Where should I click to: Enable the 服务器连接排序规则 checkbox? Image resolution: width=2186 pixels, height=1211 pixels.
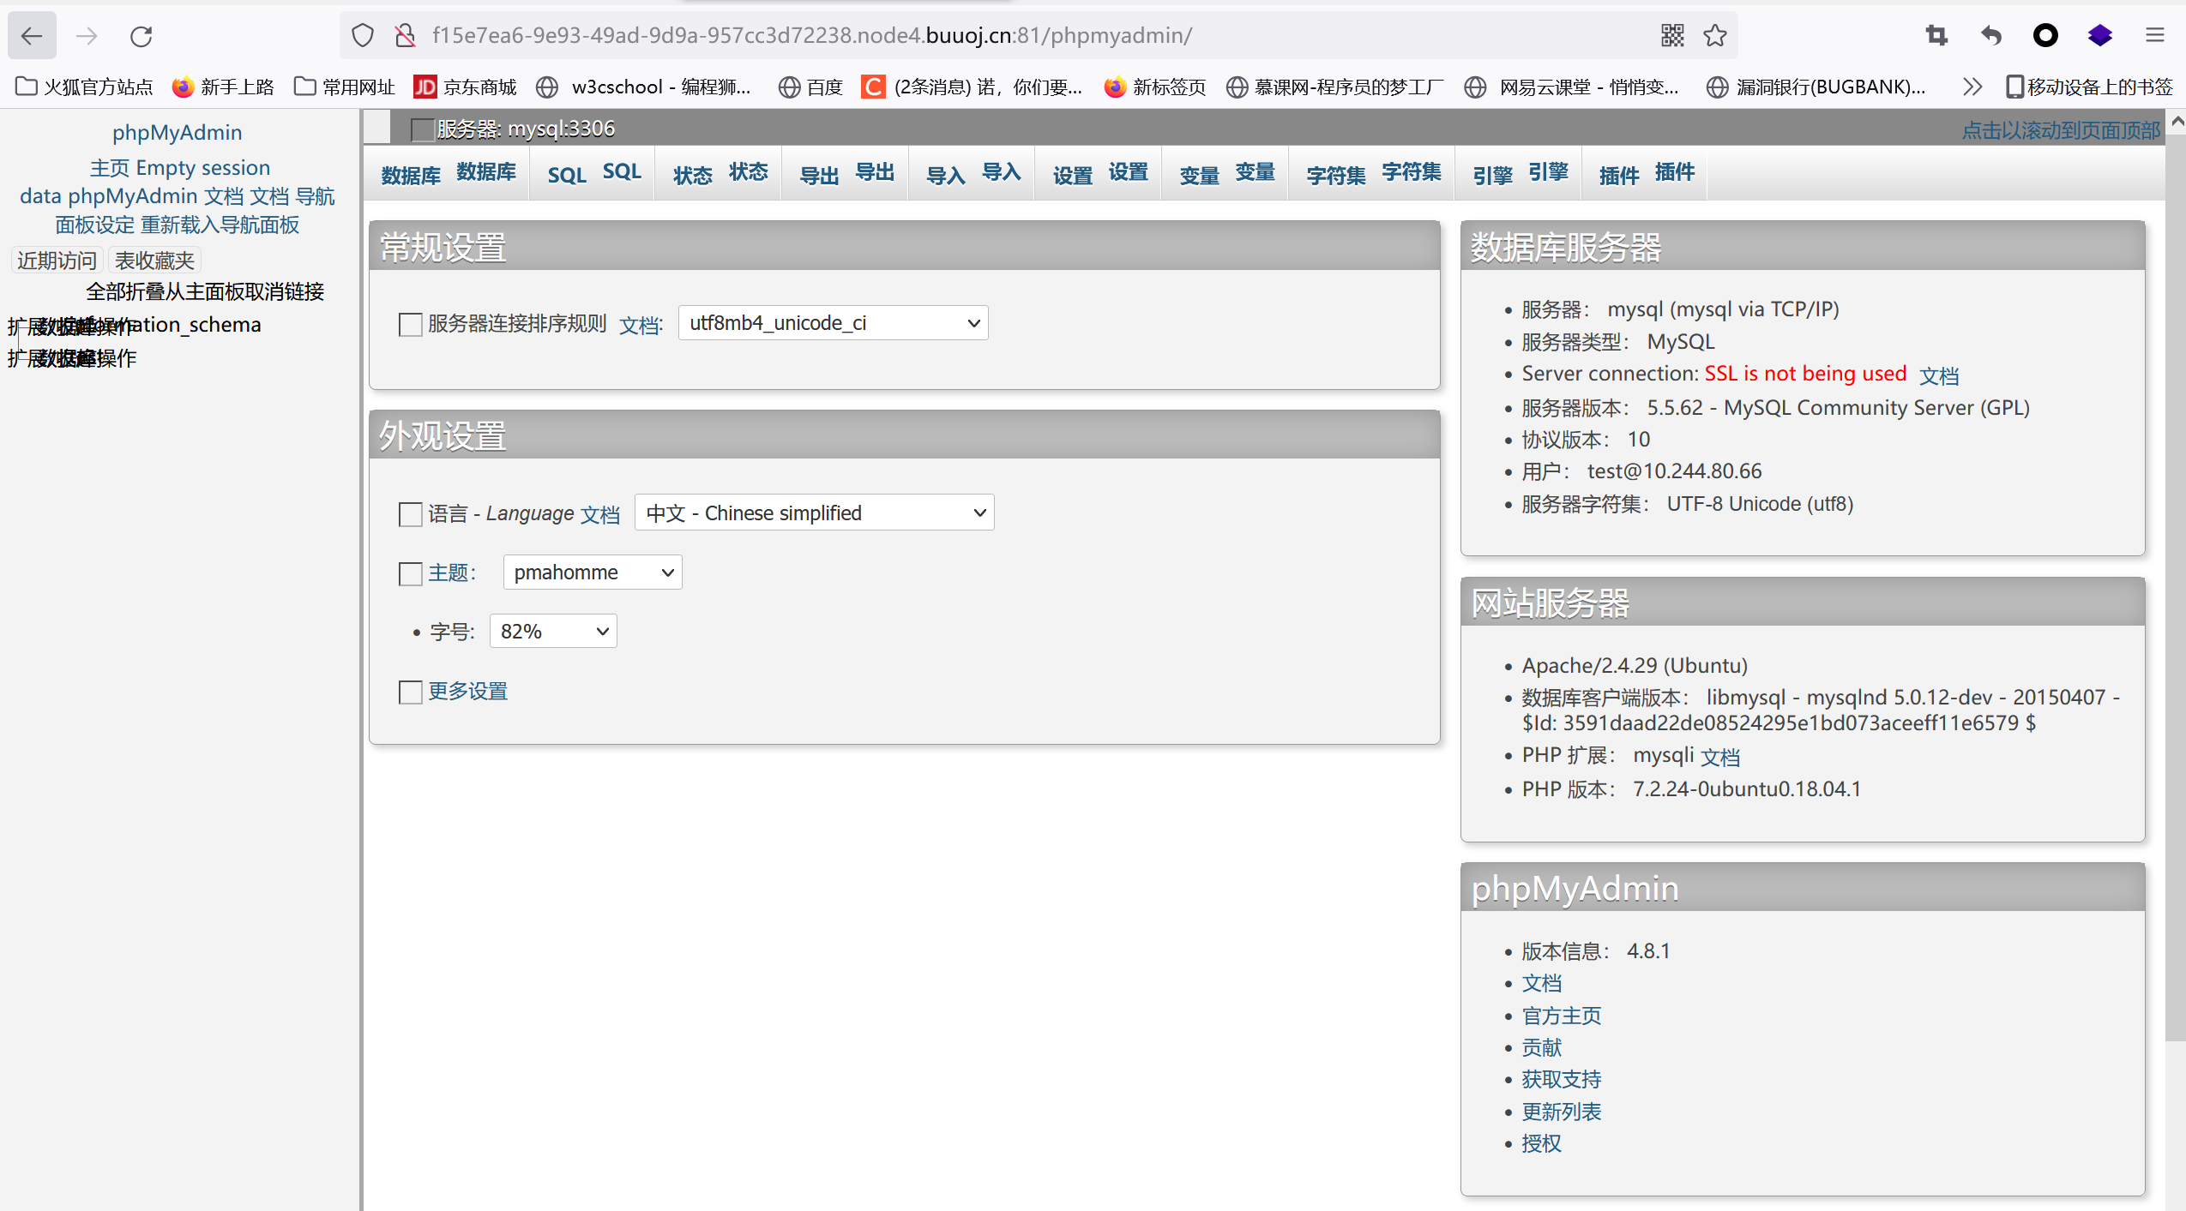pos(410,325)
